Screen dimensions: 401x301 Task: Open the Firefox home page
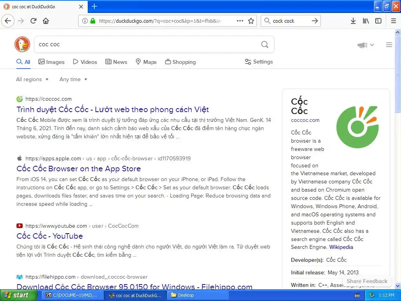[46, 21]
